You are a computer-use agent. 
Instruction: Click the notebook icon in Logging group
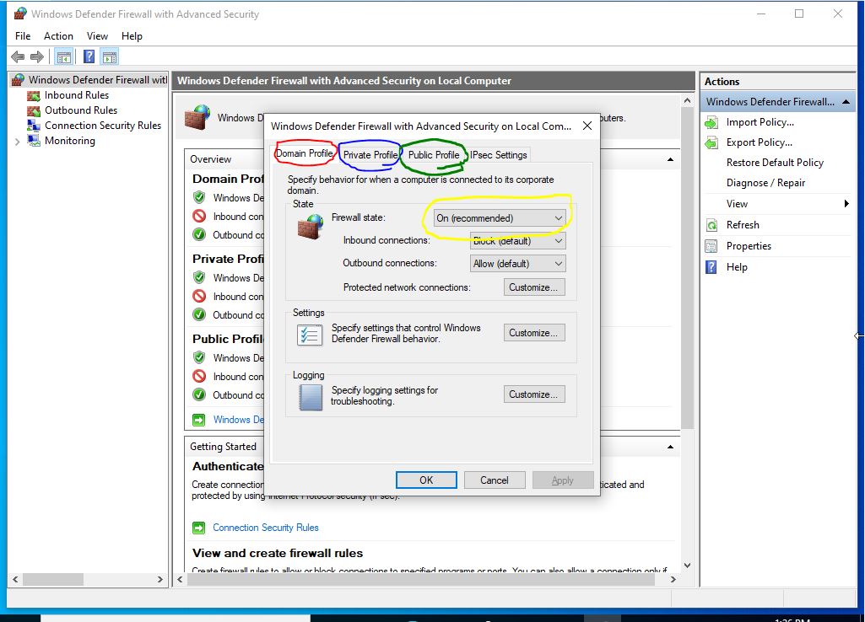pos(311,397)
